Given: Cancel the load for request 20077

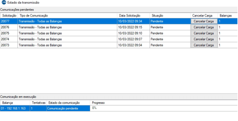Looking at the screenshot, I should click(x=203, y=21).
